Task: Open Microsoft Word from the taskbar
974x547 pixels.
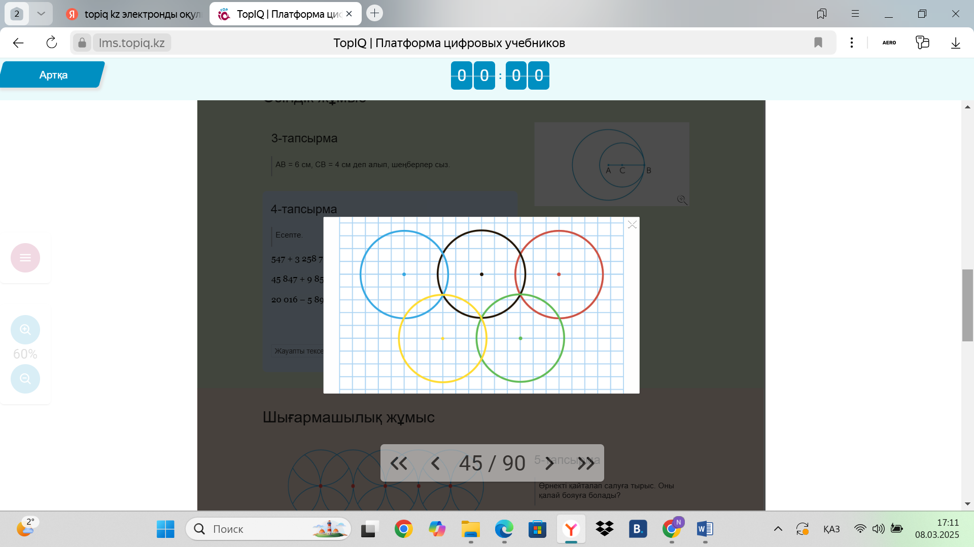Action: tap(705, 529)
